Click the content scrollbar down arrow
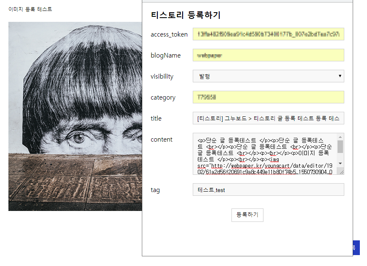The height and width of the screenshot is (266, 367). pyautogui.click(x=340, y=163)
